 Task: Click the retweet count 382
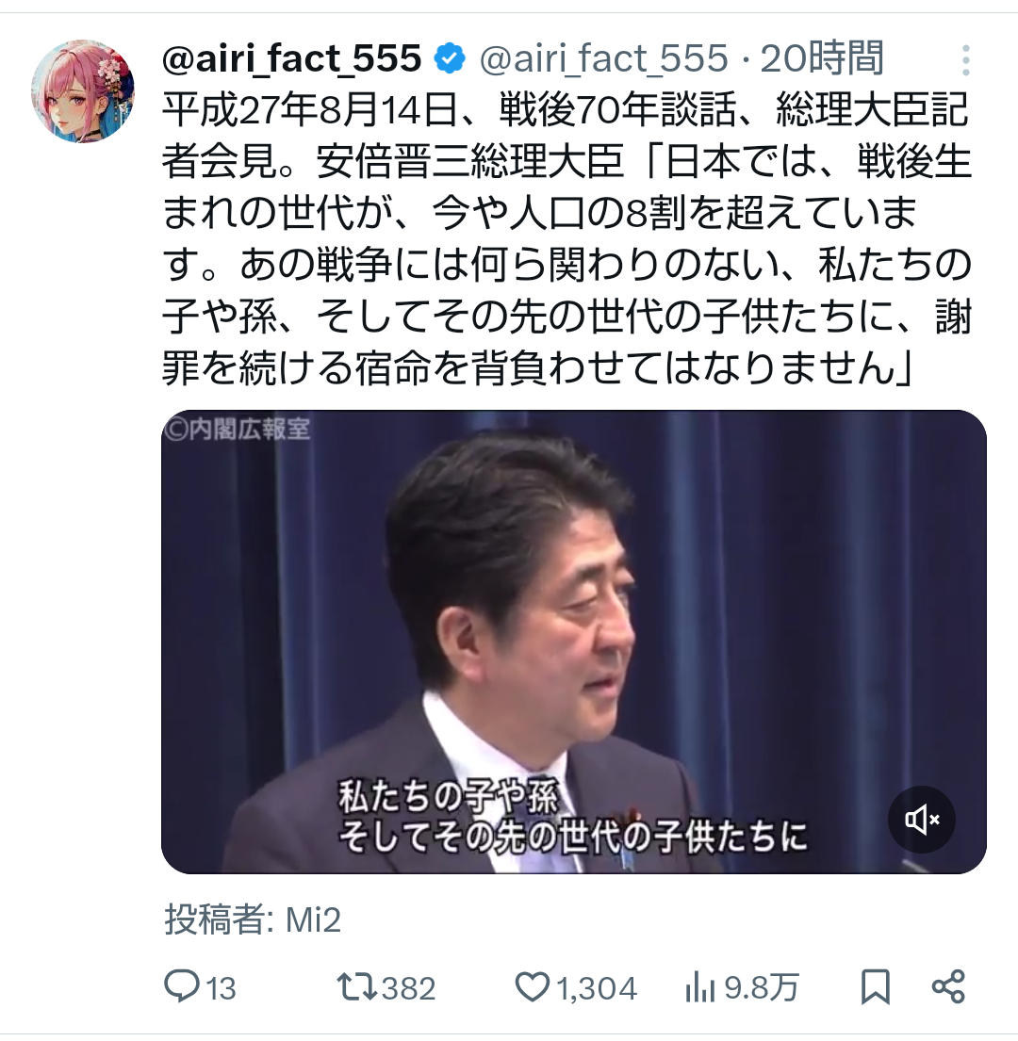tap(408, 988)
